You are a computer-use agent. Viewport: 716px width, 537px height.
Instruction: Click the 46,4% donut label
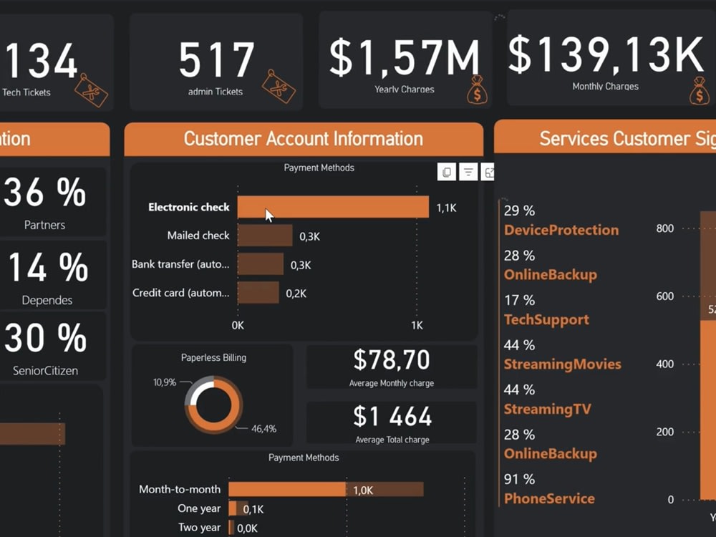tap(264, 429)
